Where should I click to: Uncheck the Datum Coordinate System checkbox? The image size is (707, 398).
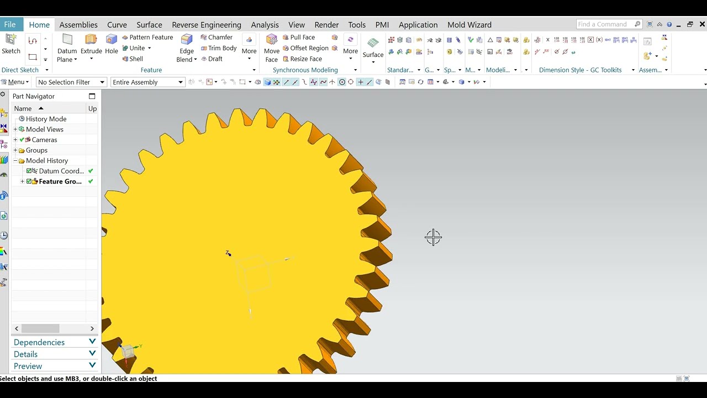click(x=29, y=171)
